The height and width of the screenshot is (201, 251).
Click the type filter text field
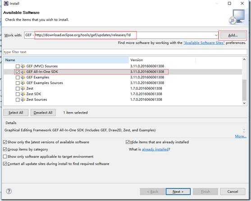pos(125,52)
